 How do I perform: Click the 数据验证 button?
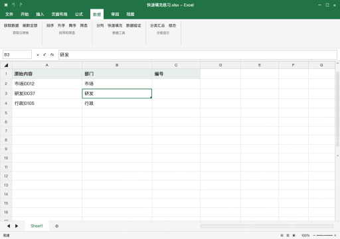click(x=133, y=25)
